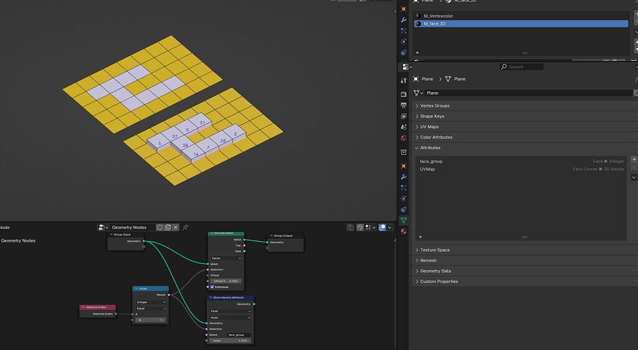Expand the Remesh panel
Screen dimensions: 638x350
[524, 260]
